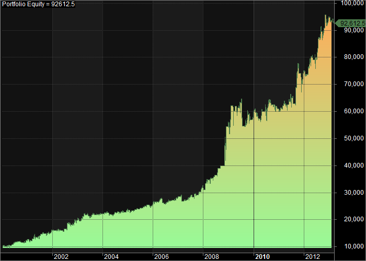Select the bold 2010 year label
366x261 pixels.
(x=262, y=257)
